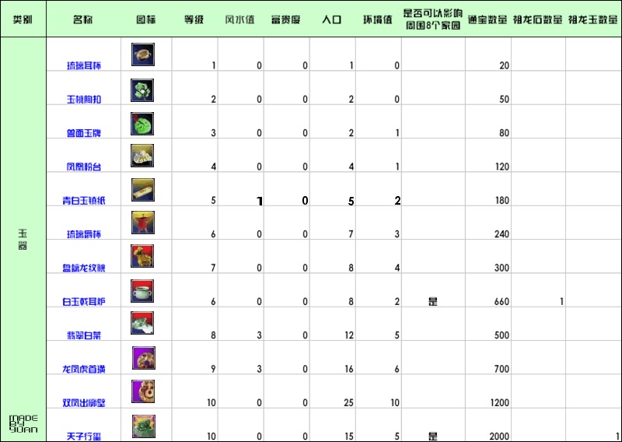
Task: Click 通宝数量 value 300 for 盘螭龙纹觥
Action: point(501,268)
